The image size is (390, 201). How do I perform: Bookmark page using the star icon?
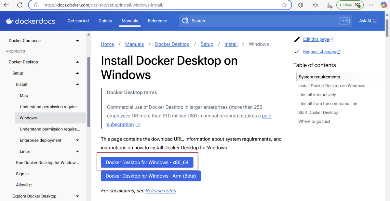(284, 5)
